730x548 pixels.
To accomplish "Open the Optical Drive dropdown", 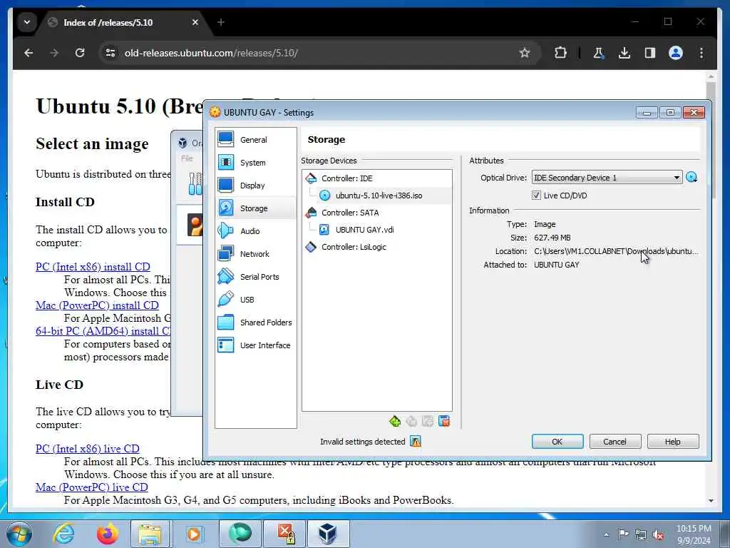I will [x=607, y=178].
